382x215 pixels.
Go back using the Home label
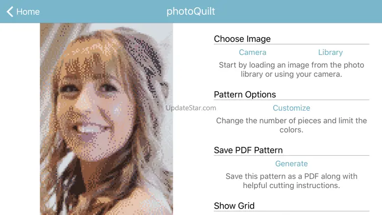point(28,12)
